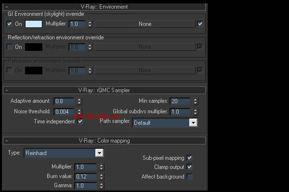Adjust GI Environment Multiplier spinner arrows

90,24
